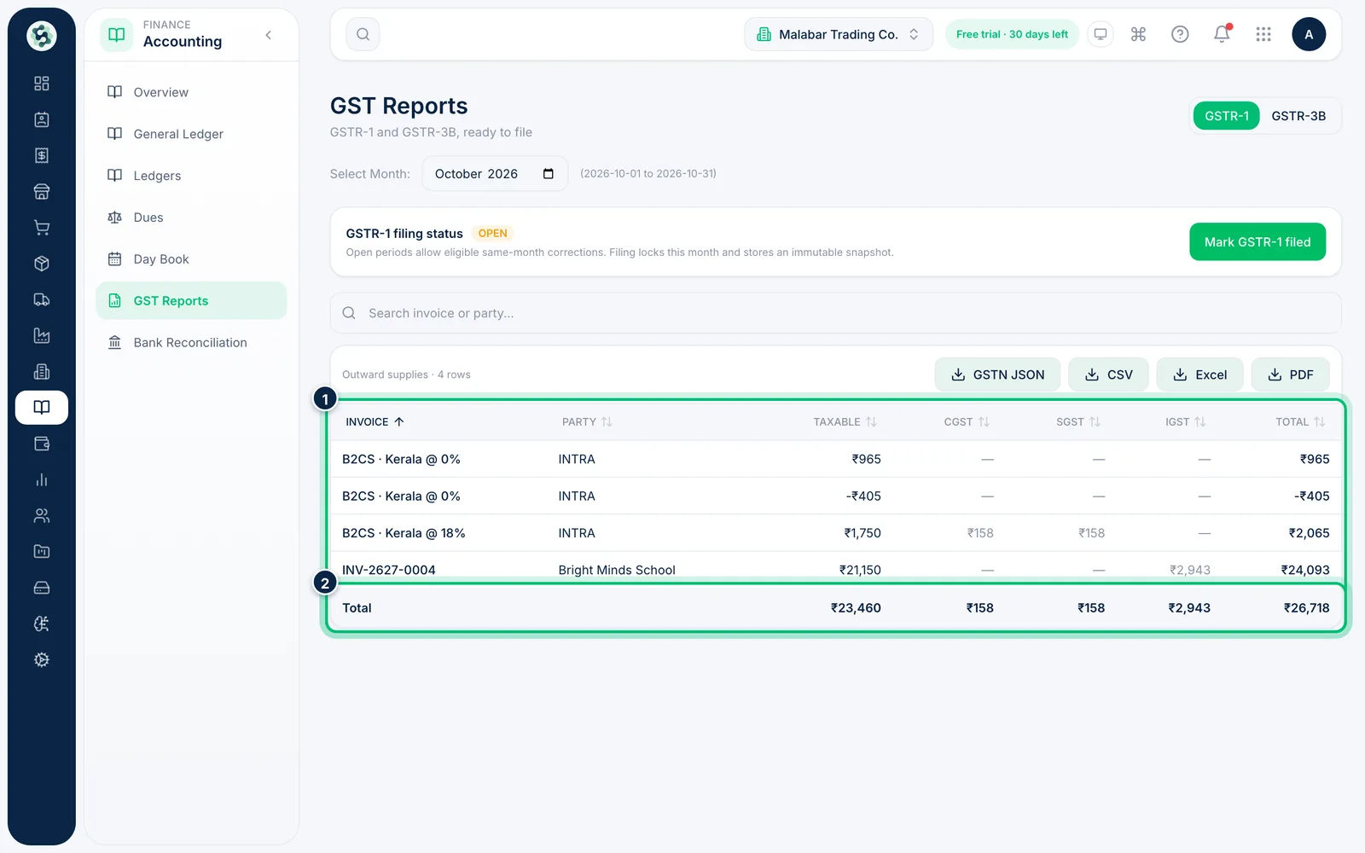1365x853 pixels.
Task: Open the bar chart icon in sidebar
Action: 41,479
